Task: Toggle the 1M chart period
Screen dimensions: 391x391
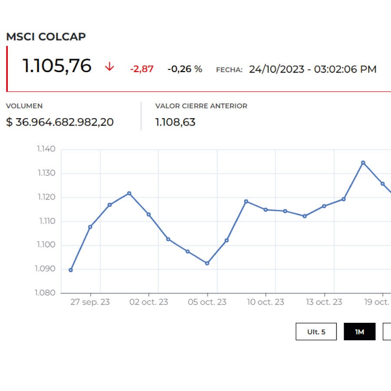Action: click(x=360, y=331)
